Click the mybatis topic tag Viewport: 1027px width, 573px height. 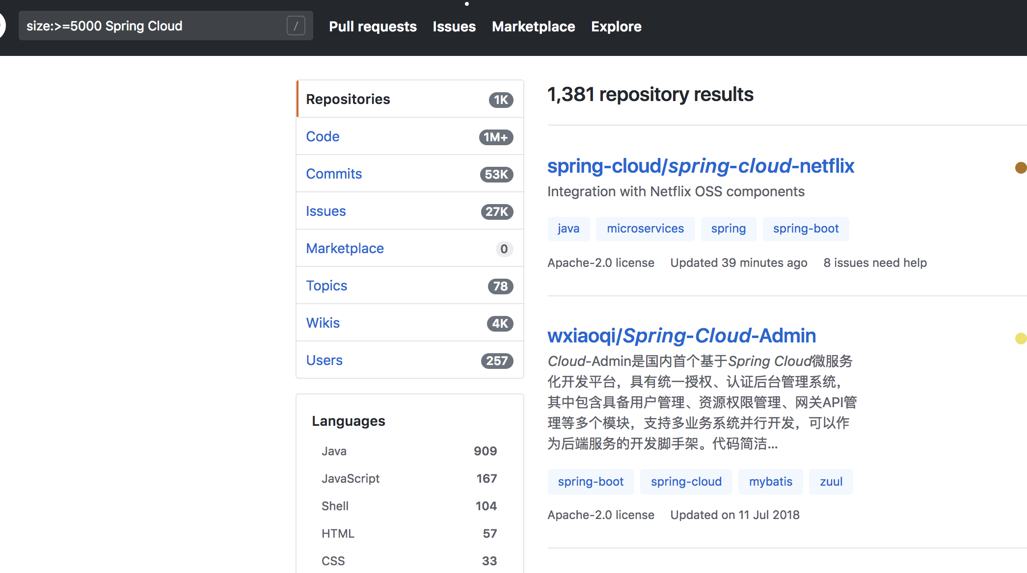click(770, 482)
